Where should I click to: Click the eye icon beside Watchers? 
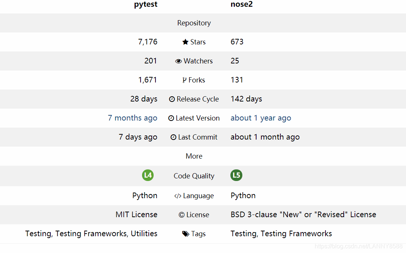tap(179, 61)
